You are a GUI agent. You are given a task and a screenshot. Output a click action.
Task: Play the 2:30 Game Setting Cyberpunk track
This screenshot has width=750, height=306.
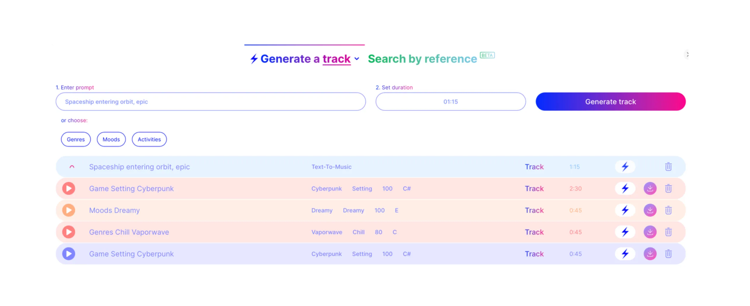pos(68,188)
